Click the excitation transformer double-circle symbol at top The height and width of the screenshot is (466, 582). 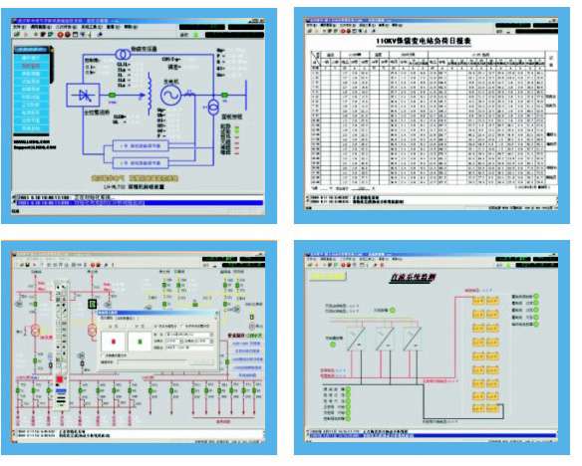(x=123, y=55)
